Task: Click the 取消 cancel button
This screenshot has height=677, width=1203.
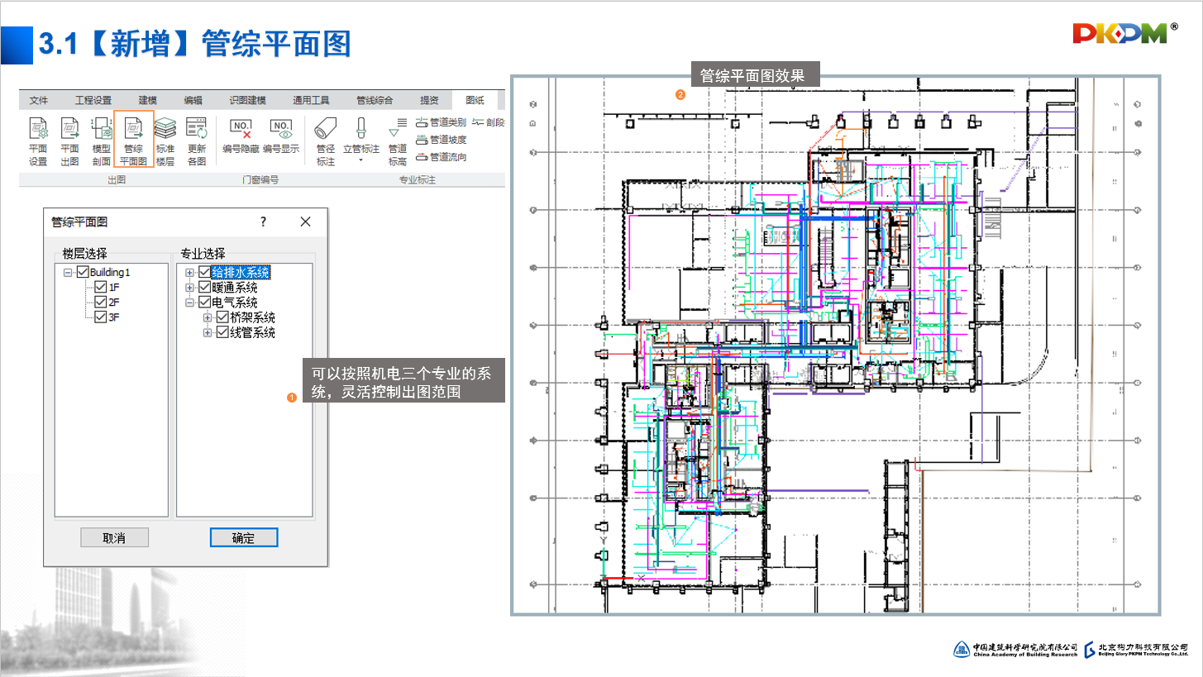Action: (114, 537)
